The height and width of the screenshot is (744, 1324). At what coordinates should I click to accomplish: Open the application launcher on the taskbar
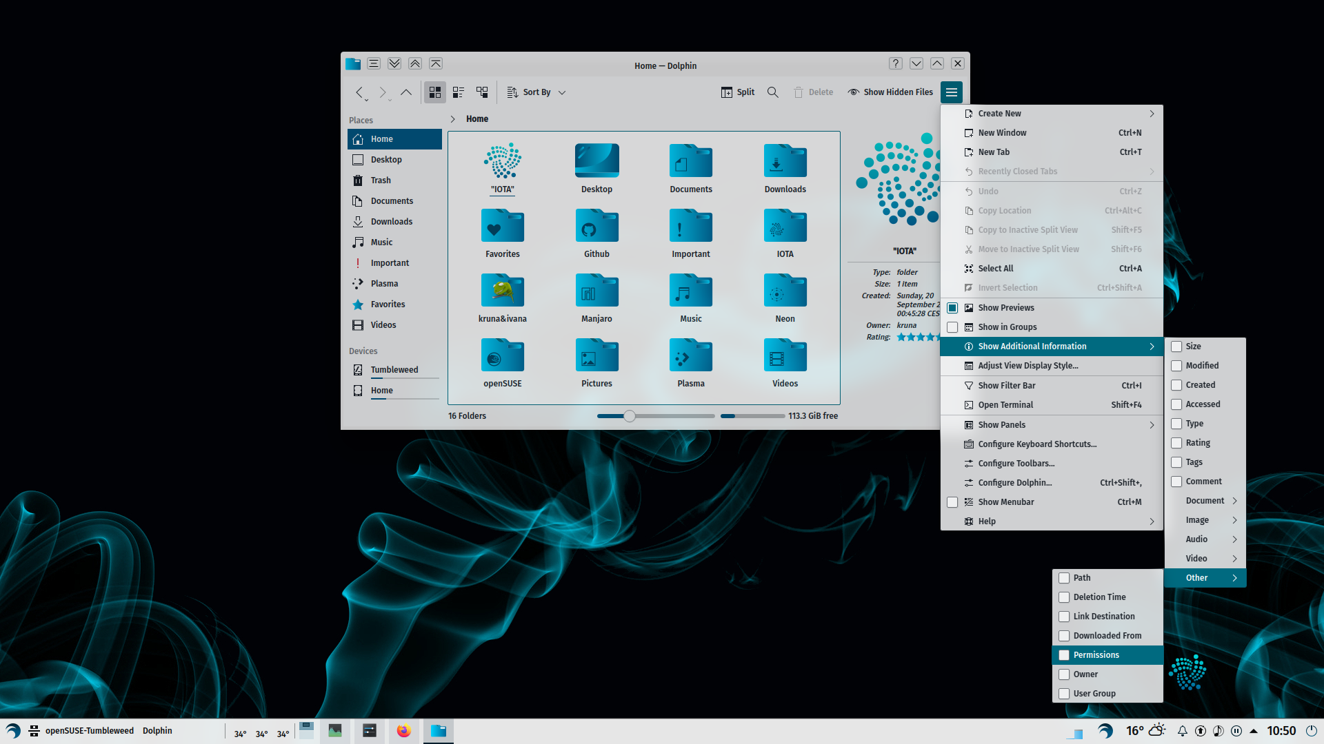[13, 731]
